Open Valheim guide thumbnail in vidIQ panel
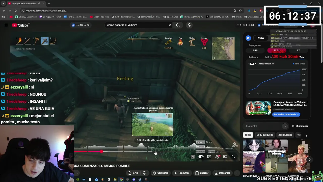Image resolution: width=323 pixels, height=182 pixels. 258,108
